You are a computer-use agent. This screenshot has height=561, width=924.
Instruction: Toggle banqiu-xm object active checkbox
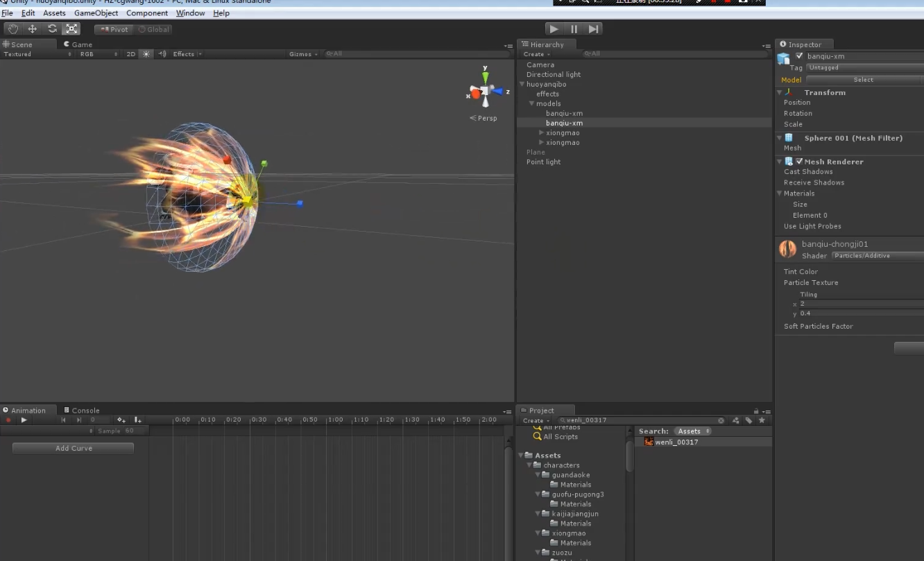tap(800, 56)
